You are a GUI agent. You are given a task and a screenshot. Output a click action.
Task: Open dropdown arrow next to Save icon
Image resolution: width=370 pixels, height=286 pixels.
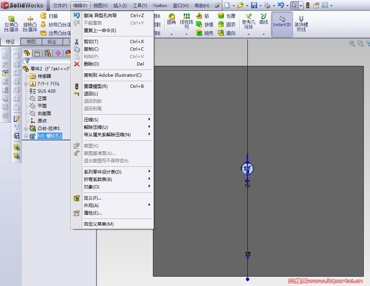click(x=260, y=6)
